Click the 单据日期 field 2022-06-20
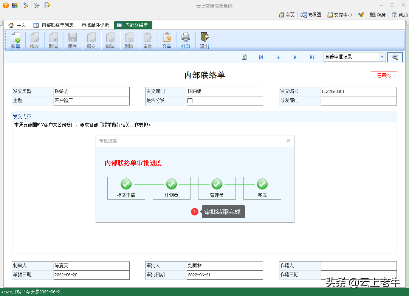The width and height of the screenshot is (409, 296). coord(91,275)
